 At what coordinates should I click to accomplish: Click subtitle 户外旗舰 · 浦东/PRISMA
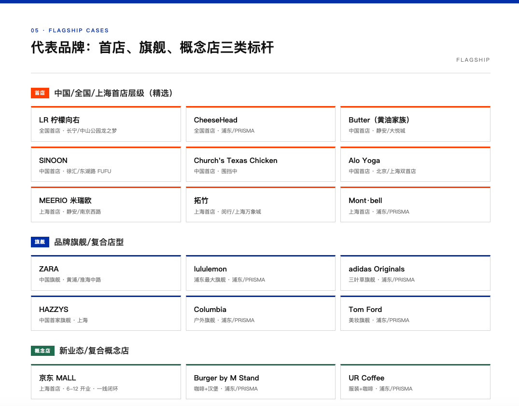224,320
